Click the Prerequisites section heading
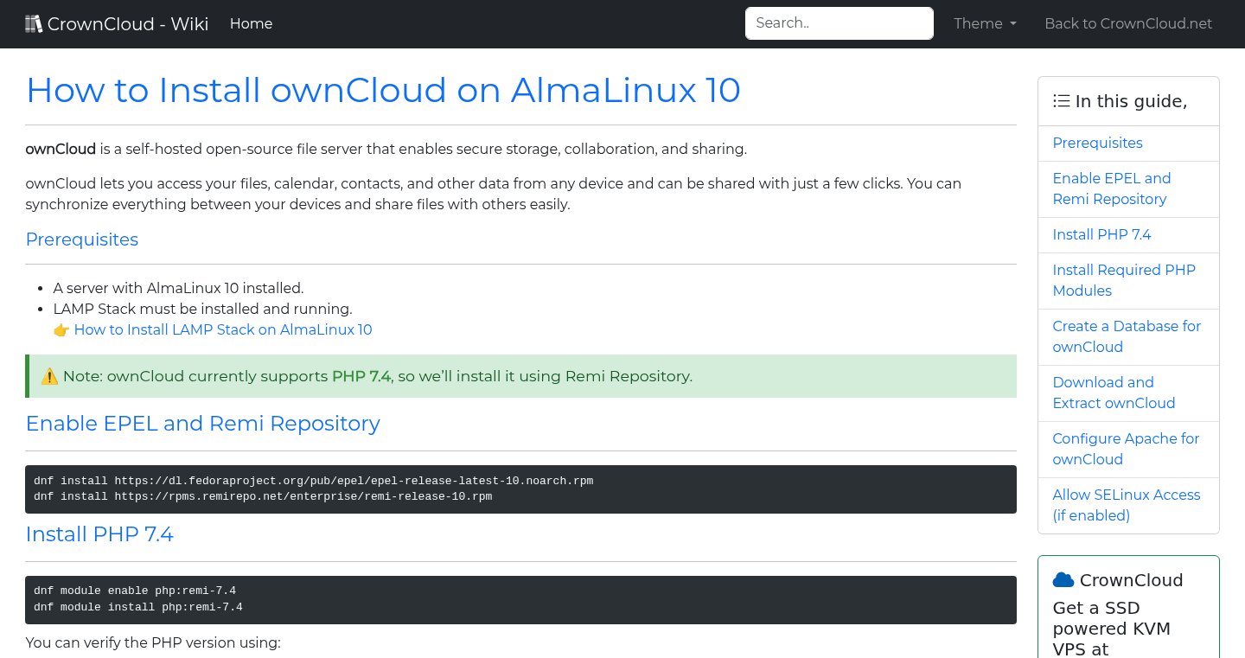 (81, 240)
